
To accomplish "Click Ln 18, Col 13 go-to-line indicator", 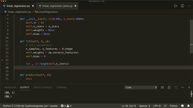I will [x=129, y=106].
